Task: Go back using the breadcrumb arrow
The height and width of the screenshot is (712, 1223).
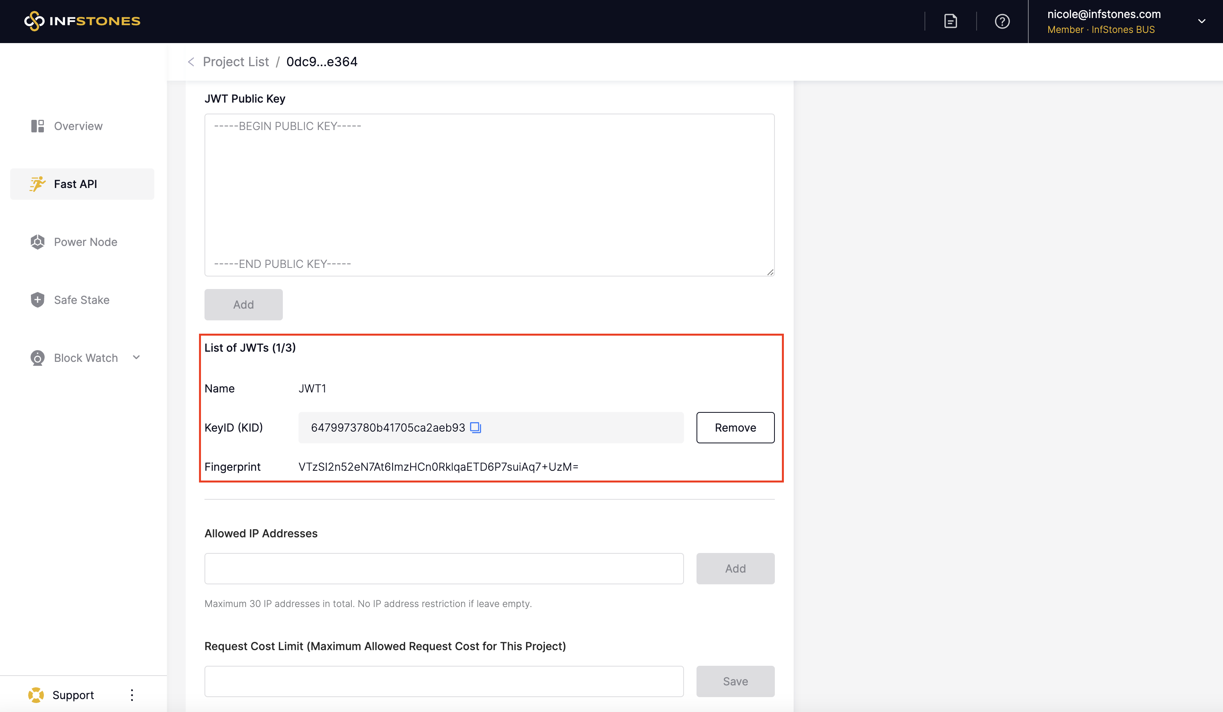Action: click(x=191, y=61)
